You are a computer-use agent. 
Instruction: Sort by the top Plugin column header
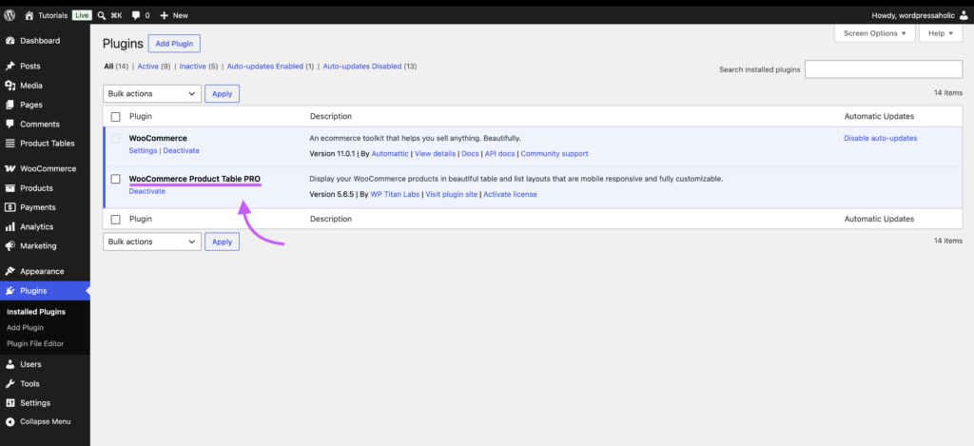tap(141, 116)
